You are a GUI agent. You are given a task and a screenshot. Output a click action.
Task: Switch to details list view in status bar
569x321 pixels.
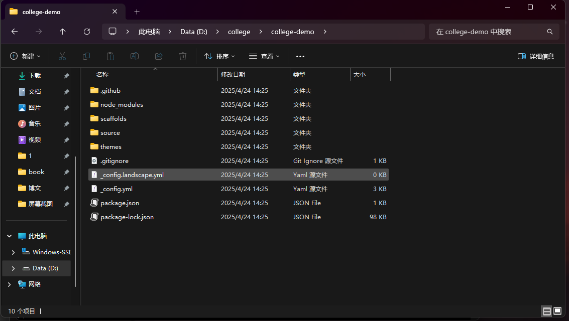pos(546,311)
